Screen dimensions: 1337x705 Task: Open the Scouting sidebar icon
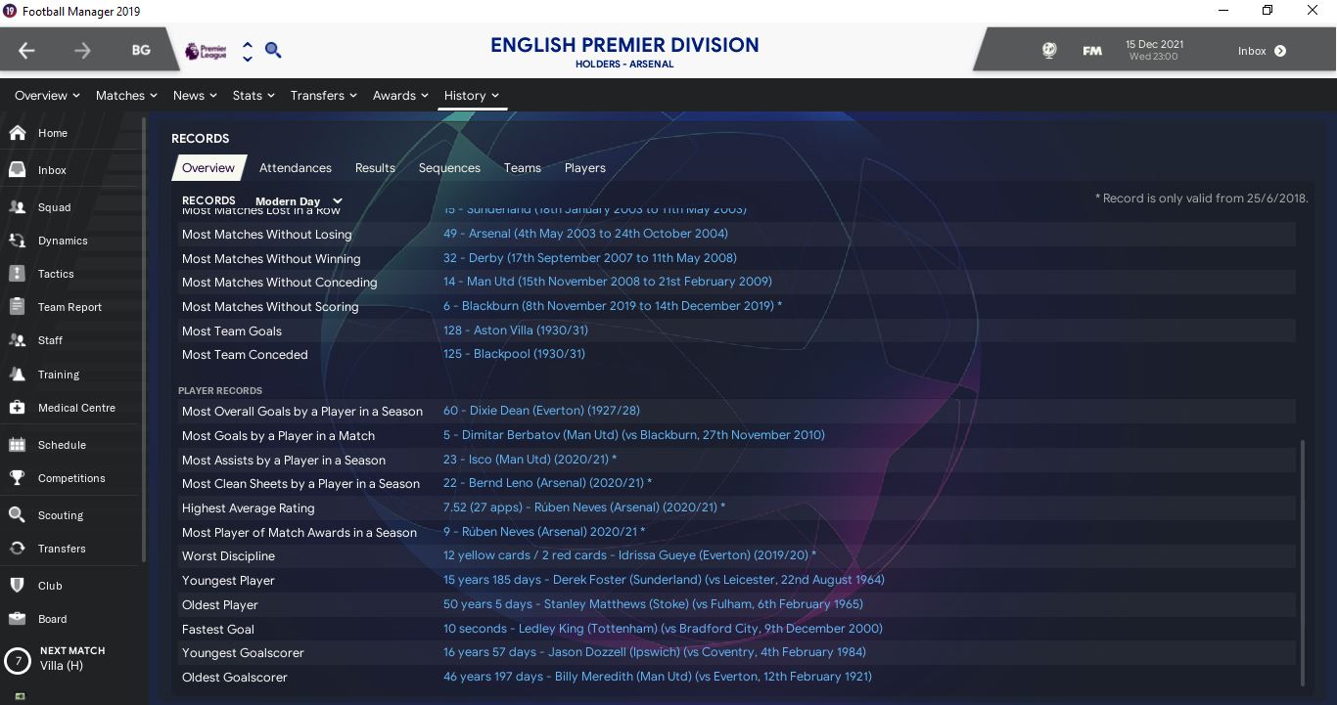point(17,515)
